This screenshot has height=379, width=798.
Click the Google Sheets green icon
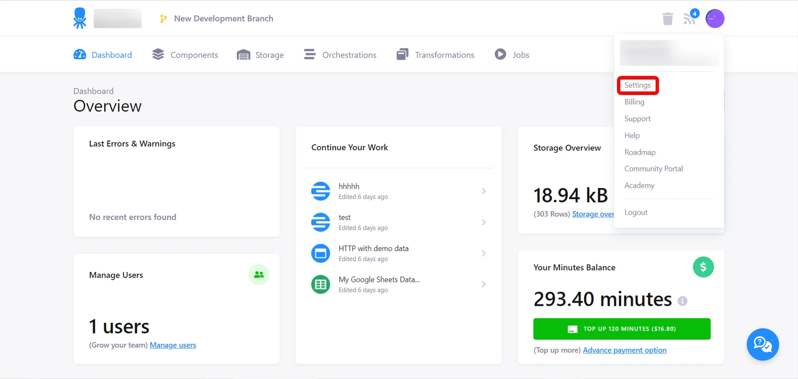tap(321, 284)
